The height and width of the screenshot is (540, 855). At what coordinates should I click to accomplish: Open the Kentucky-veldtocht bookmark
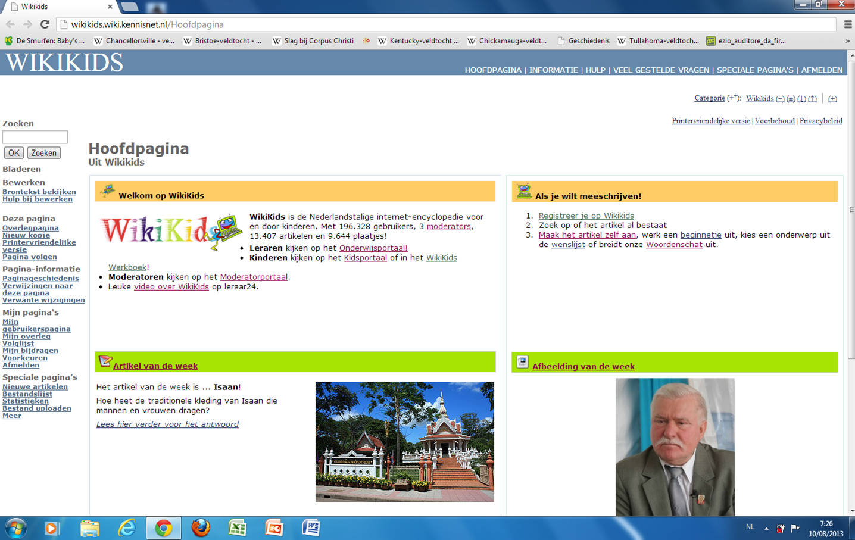pyautogui.click(x=419, y=41)
